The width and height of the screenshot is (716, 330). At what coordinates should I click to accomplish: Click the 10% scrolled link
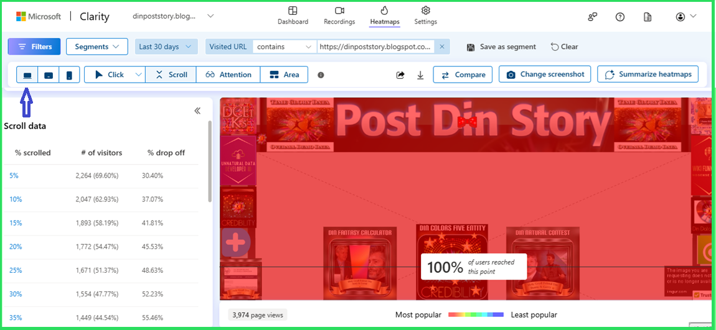click(16, 199)
